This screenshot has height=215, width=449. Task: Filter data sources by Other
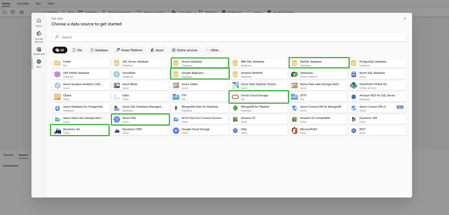[213, 50]
